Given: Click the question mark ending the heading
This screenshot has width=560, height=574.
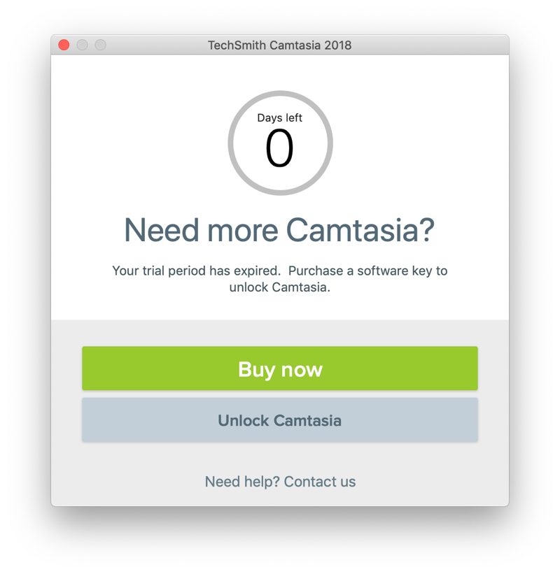Looking at the screenshot, I should pos(427,230).
